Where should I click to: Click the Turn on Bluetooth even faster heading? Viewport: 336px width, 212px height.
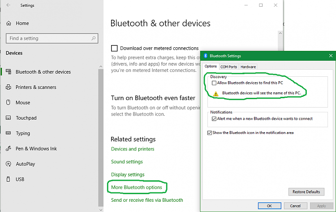153,98
